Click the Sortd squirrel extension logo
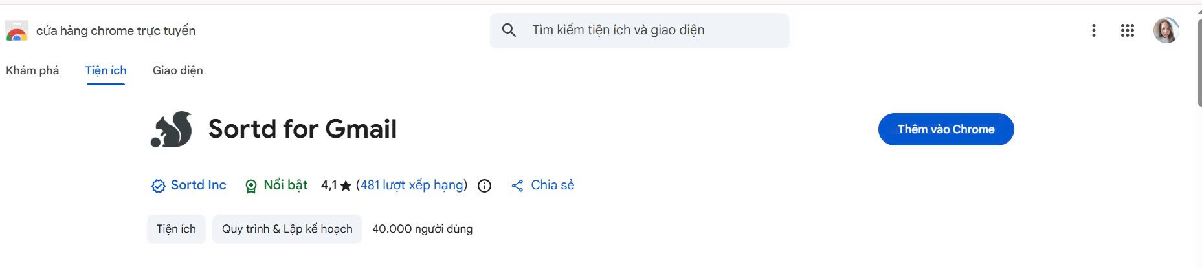The width and height of the screenshot is (1202, 267). [x=172, y=129]
